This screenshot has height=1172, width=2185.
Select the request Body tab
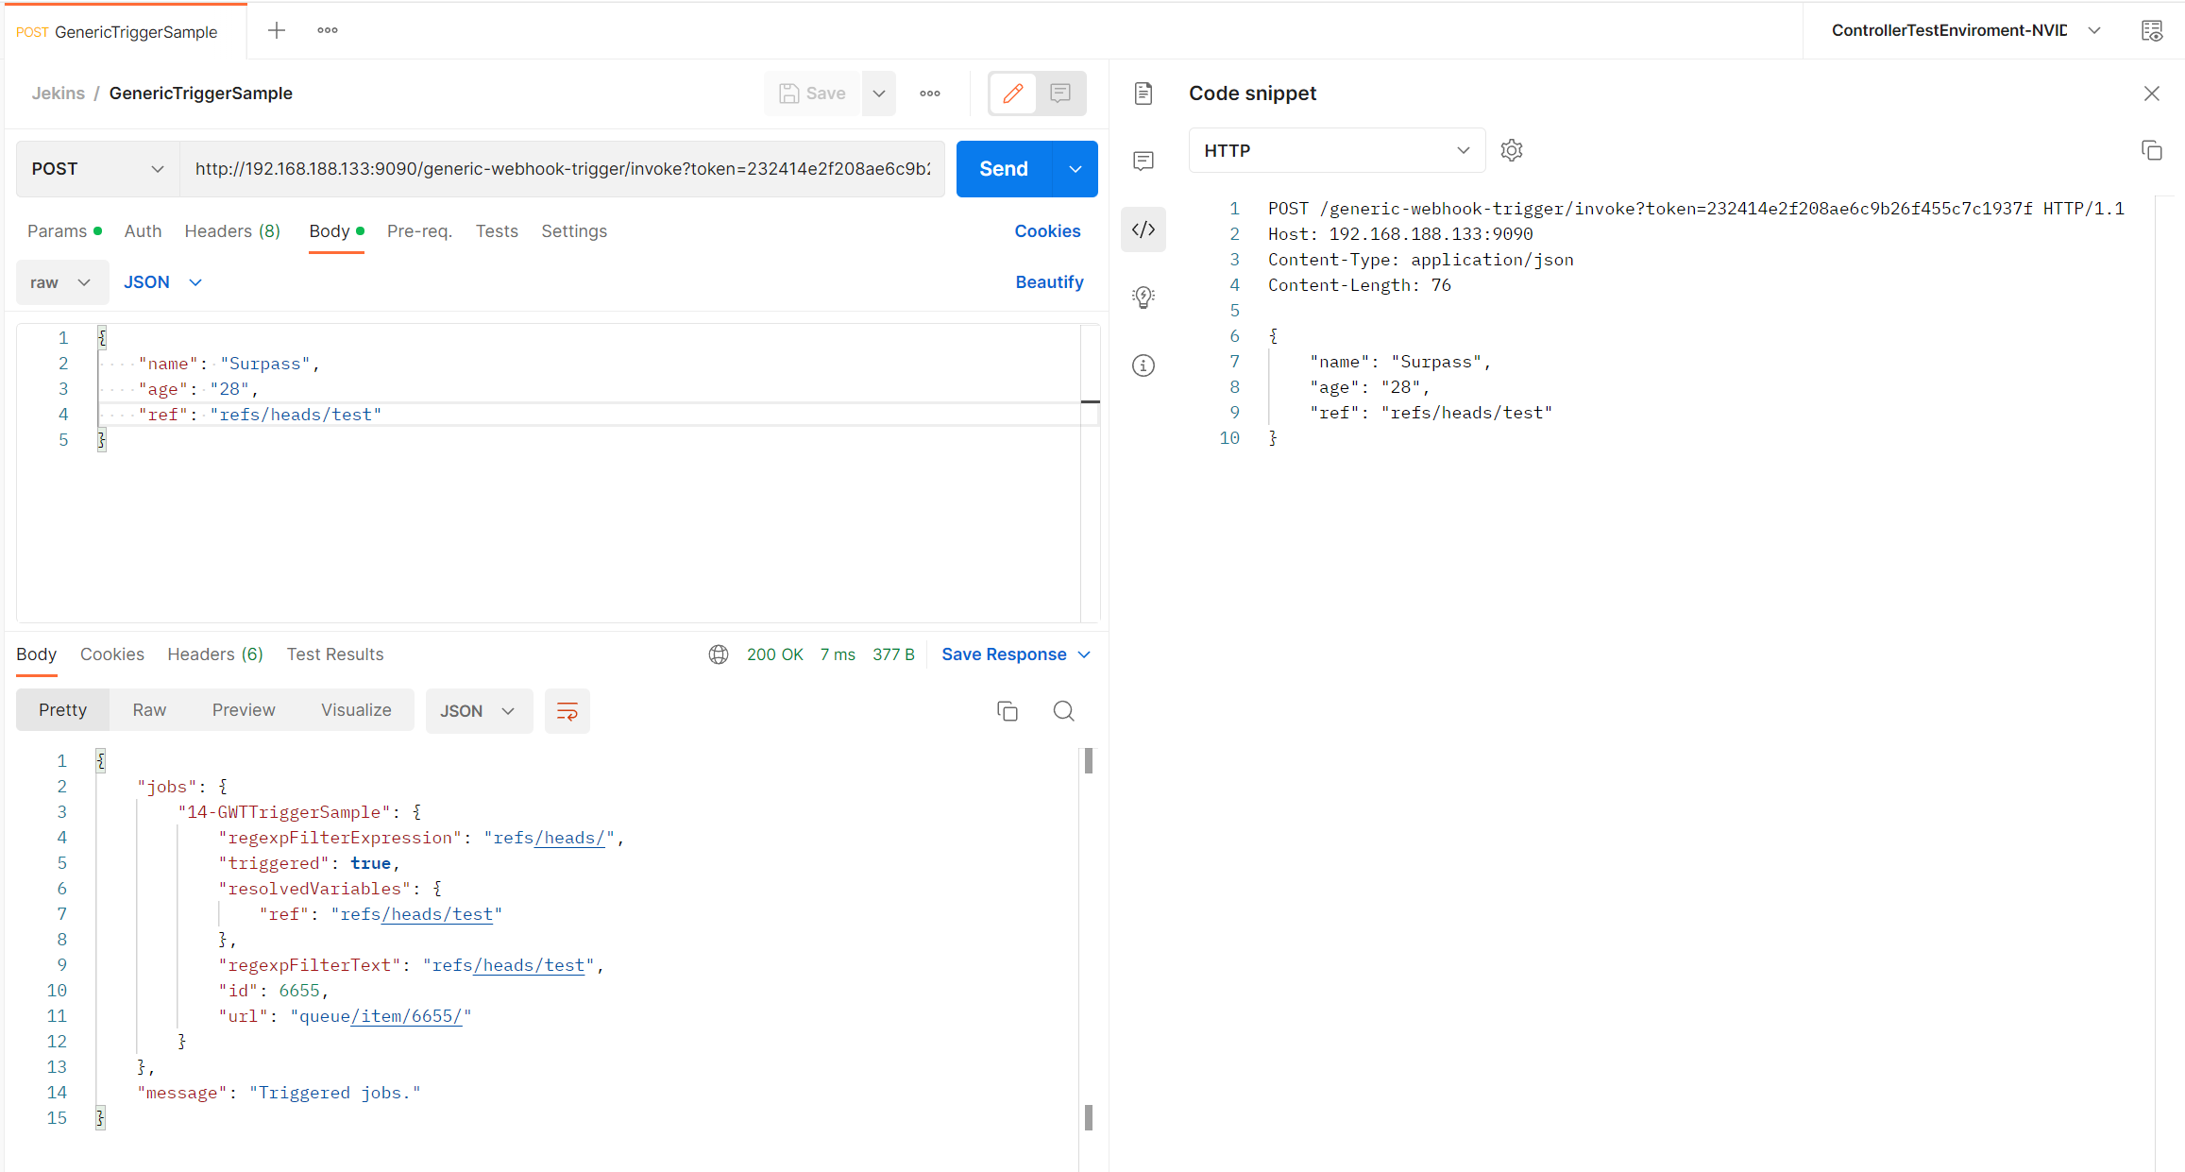point(336,231)
